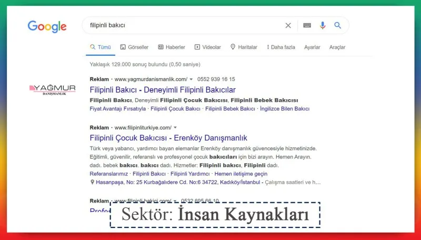
Task: Open the 'İngilizce Bilen Bakıcı' sitelink
Action: [x=285, y=109]
